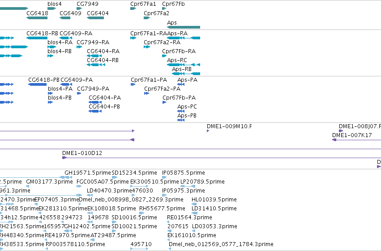Viewport: 381px width, 251px height.
Task: Open EST FGC005A07.5prime
Action: (x=103, y=182)
